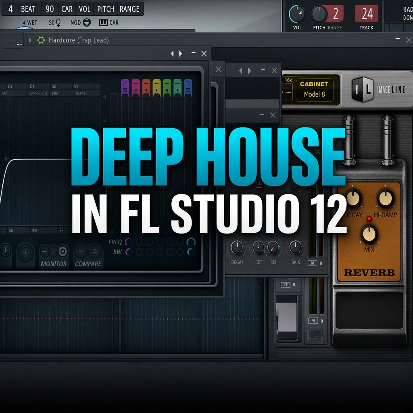Click the piano keyboard icon beside CAR

pyautogui.click(x=103, y=23)
